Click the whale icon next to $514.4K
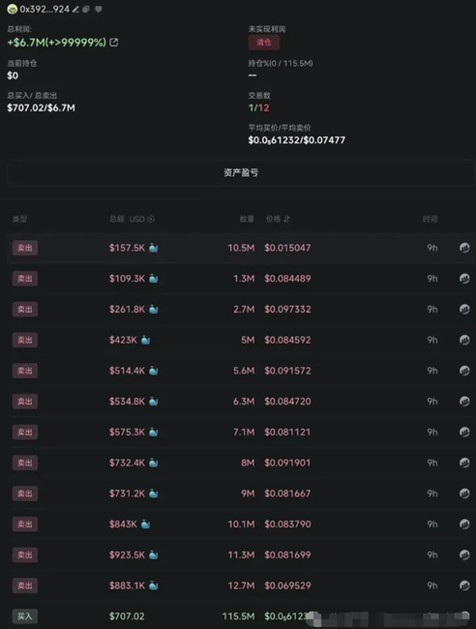Image resolution: width=476 pixels, height=629 pixels. 153,371
